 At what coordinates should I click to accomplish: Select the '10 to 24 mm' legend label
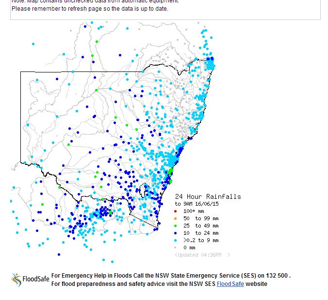pyautogui.click(x=201, y=233)
